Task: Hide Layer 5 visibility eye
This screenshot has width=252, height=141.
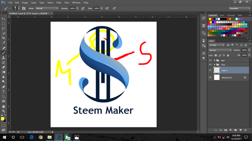Action: [210, 70]
